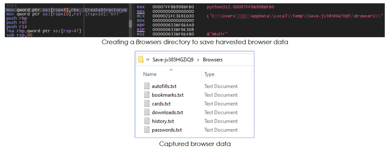Viewport: 386px width, 149px height.
Task: Select the RAX register in debugger
Action: (141, 7)
